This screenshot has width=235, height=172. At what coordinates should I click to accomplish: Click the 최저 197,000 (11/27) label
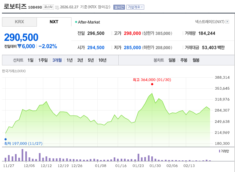(23, 143)
